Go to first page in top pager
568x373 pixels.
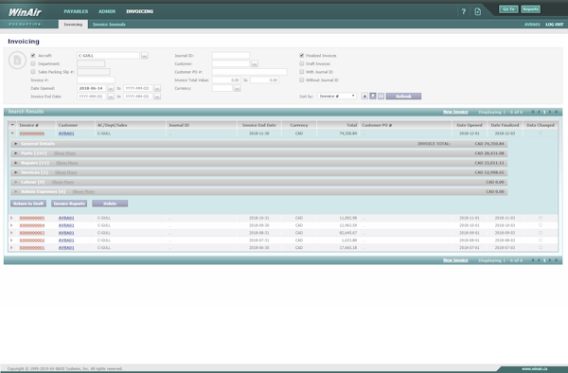tap(532, 112)
